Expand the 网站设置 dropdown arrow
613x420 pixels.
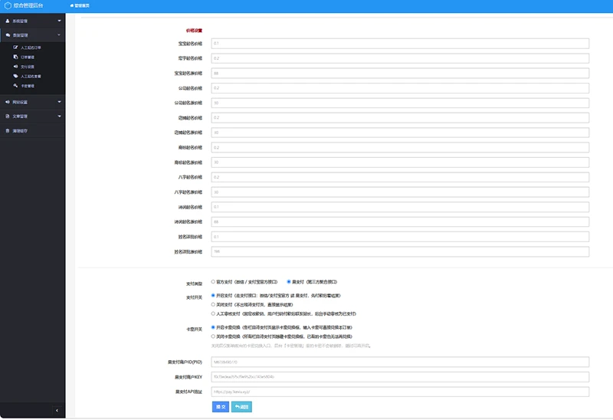60,102
